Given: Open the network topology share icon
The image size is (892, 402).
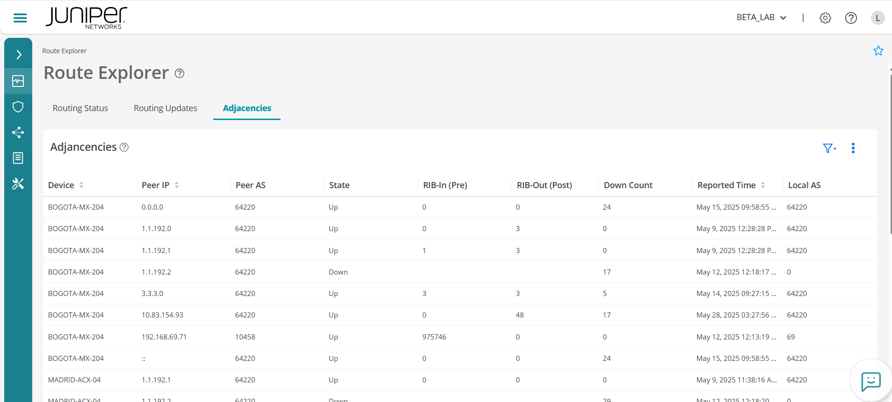Looking at the screenshot, I should click(x=18, y=133).
